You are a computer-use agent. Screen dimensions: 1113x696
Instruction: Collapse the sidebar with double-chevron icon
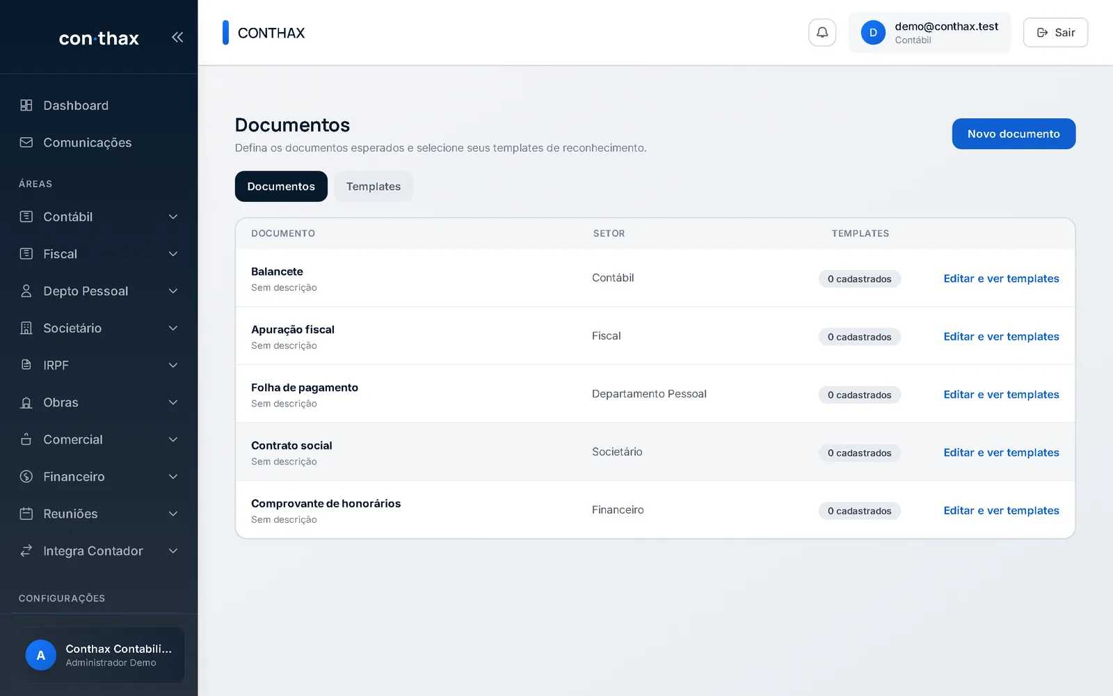pos(177,38)
